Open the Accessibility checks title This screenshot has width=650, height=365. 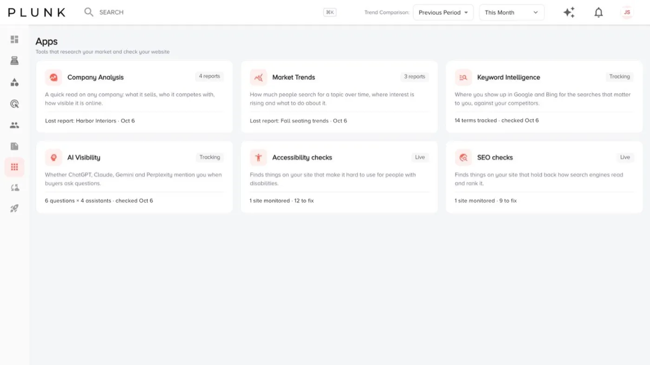(302, 158)
